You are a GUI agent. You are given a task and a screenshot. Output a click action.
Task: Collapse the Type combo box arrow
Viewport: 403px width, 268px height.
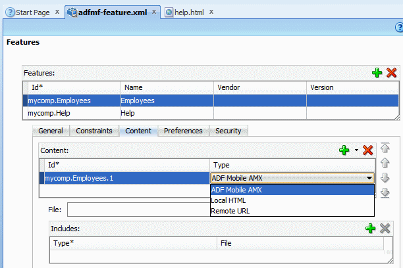[x=369, y=178]
